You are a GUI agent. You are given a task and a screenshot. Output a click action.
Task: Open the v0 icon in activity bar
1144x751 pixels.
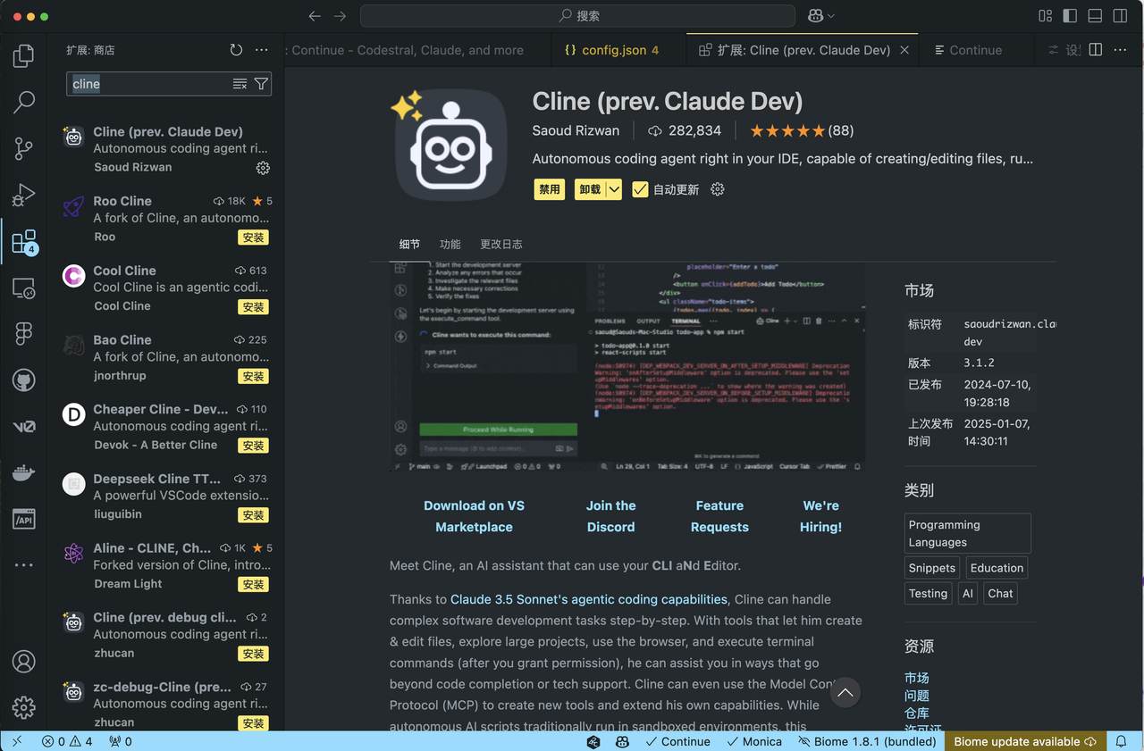coord(24,427)
